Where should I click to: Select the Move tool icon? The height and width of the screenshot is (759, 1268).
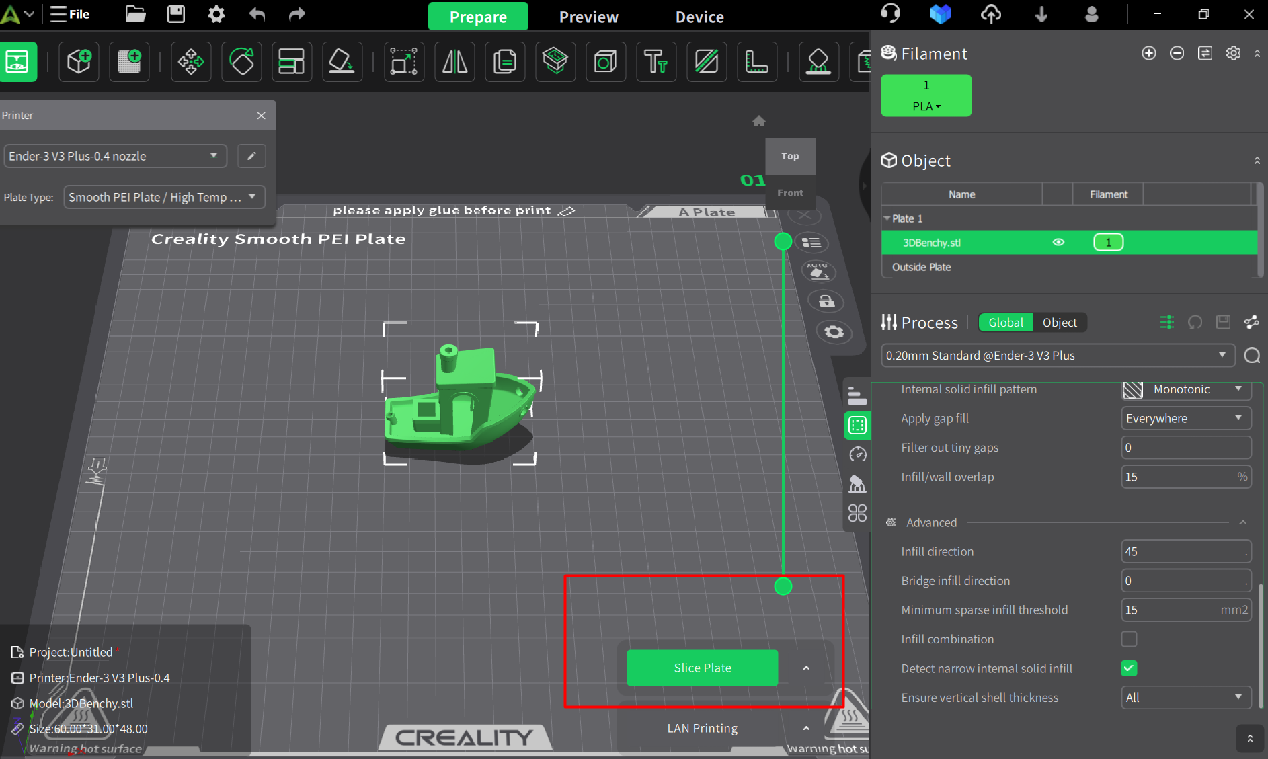191,62
